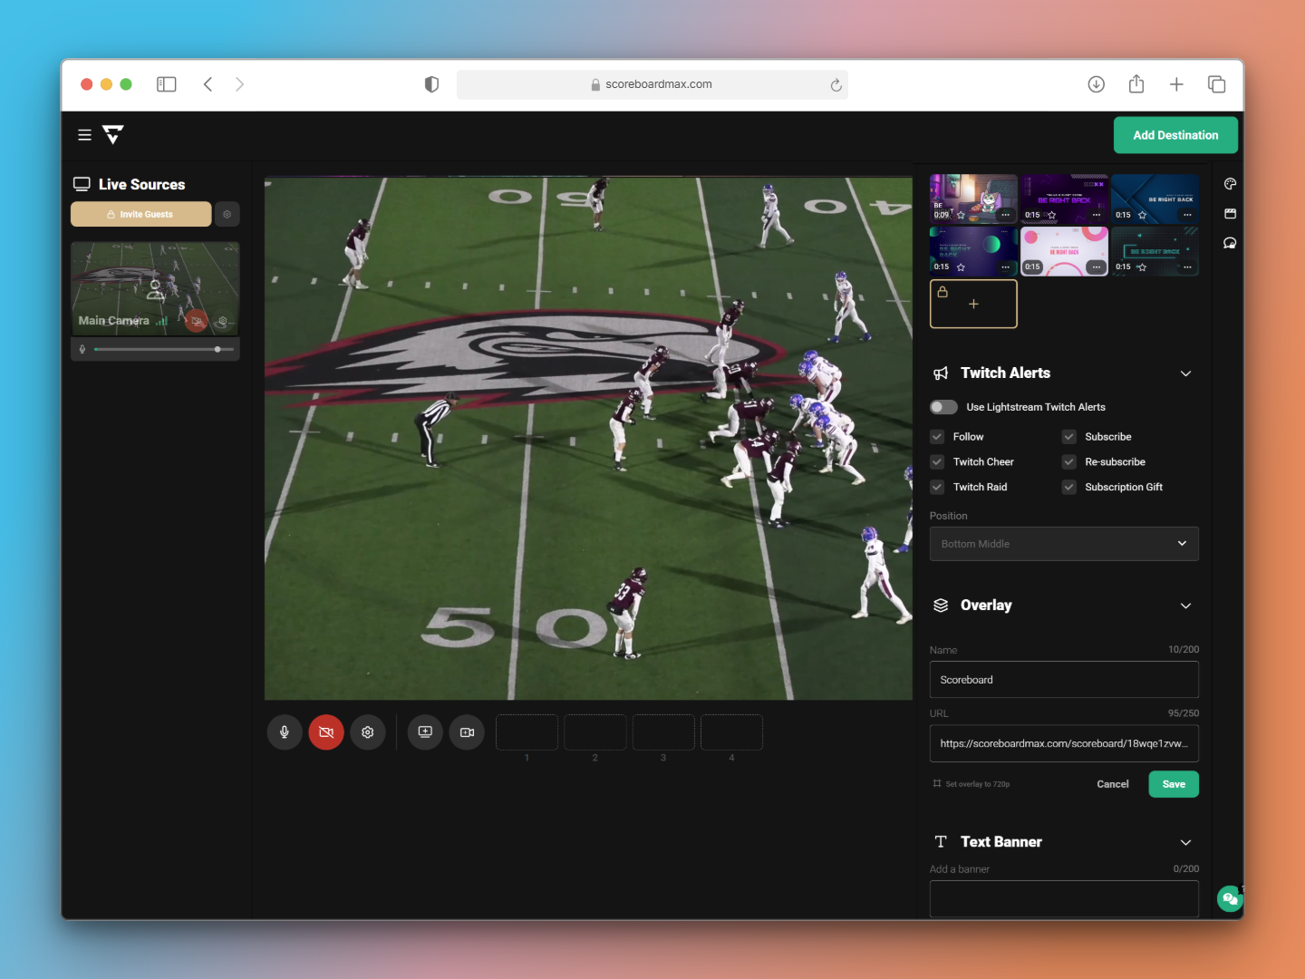1305x979 pixels.
Task: Save the overlay settings
Action: 1174,784
